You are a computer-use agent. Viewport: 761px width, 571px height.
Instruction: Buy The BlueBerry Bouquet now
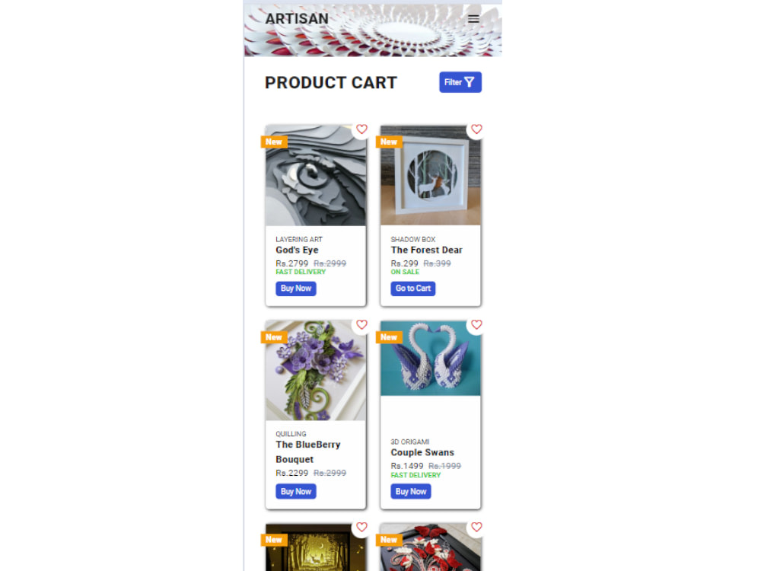[295, 491]
